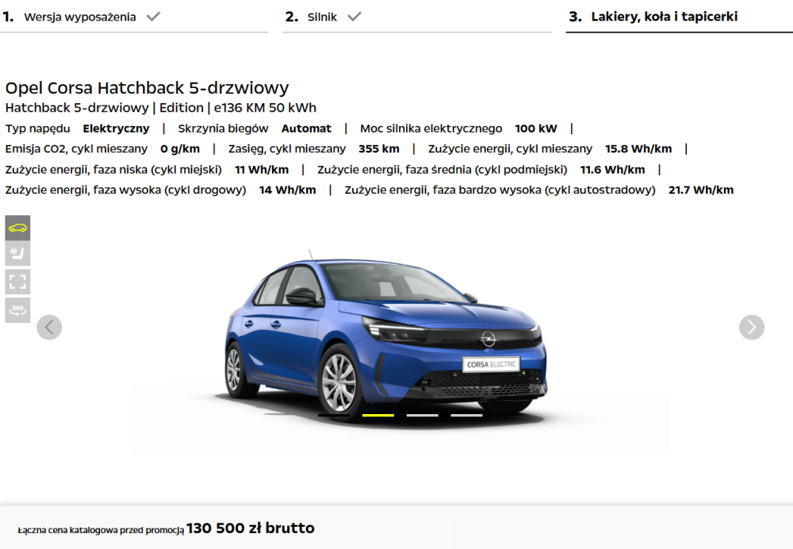Go to step 2 Silnik

point(324,17)
